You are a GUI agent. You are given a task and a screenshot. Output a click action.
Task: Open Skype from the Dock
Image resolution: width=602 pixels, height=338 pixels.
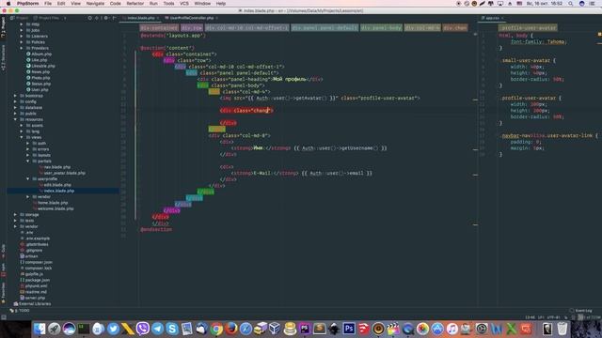pos(172,329)
